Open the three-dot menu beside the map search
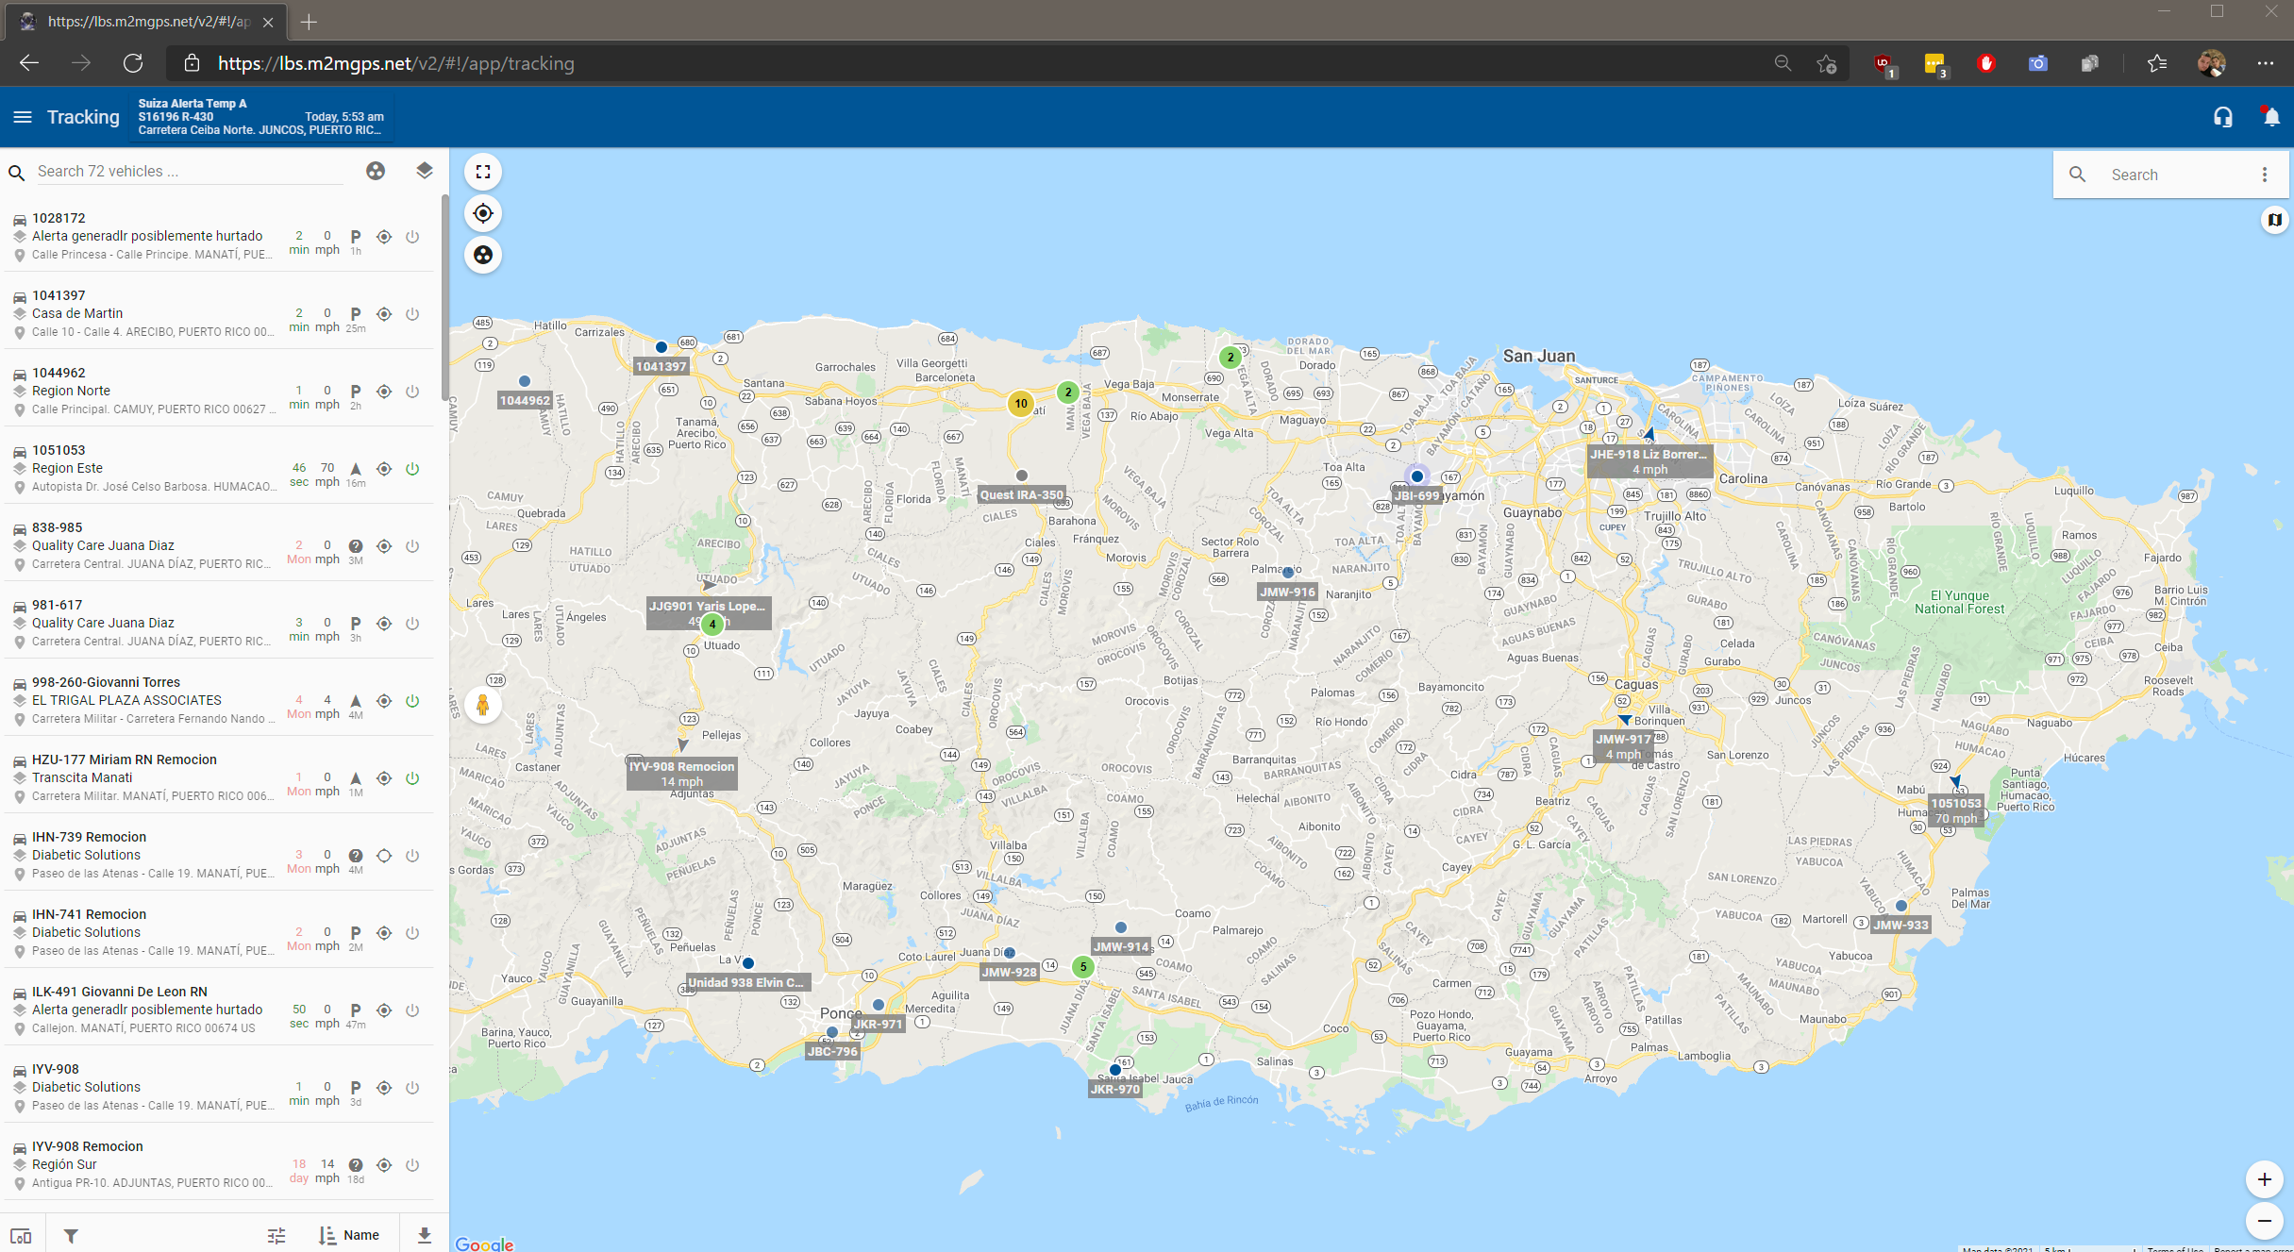The height and width of the screenshot is (1252, 2294). coord(2263,175)
